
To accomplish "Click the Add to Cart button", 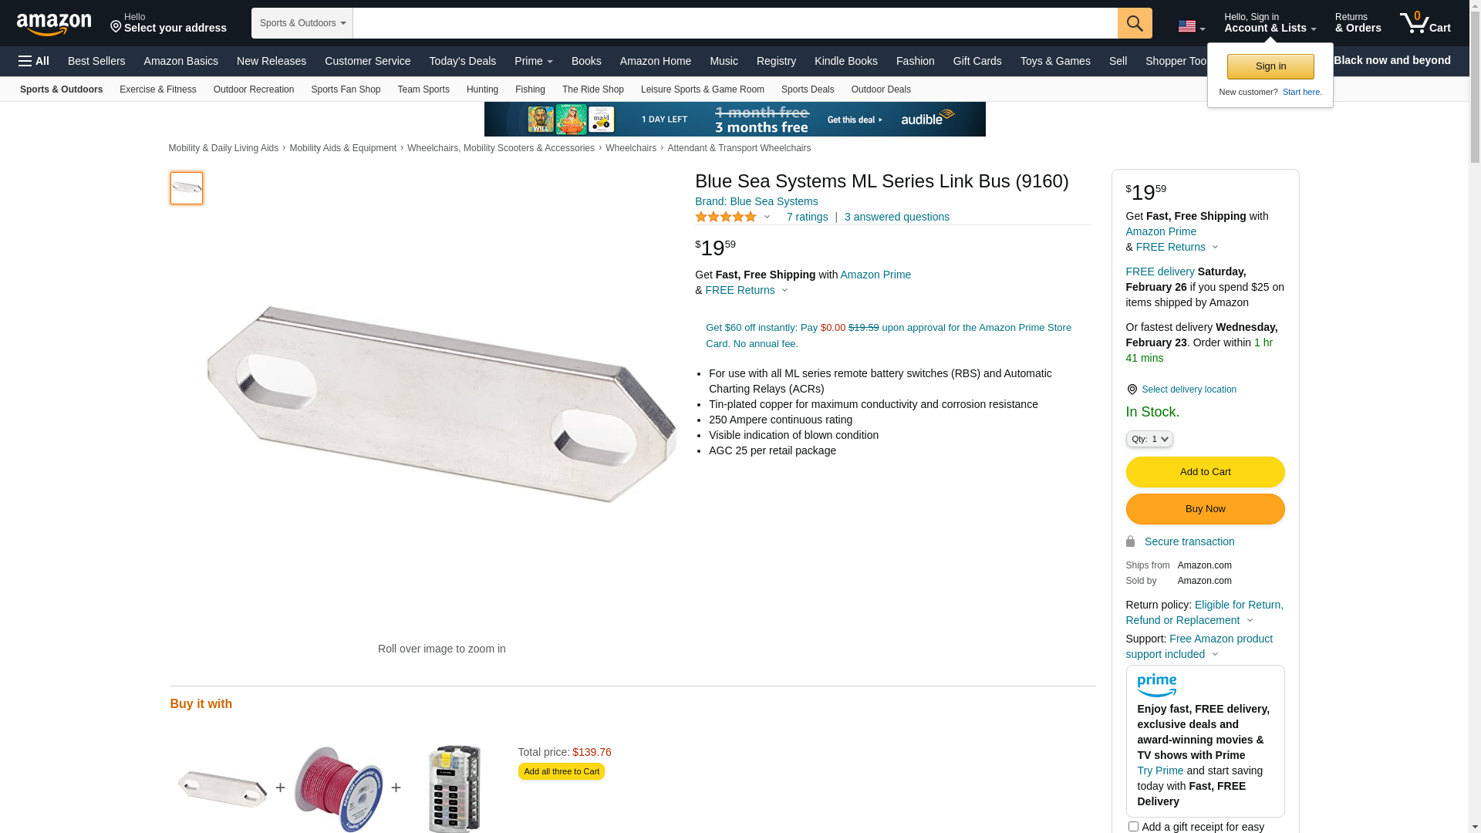I will click(x=1205, y=472).
